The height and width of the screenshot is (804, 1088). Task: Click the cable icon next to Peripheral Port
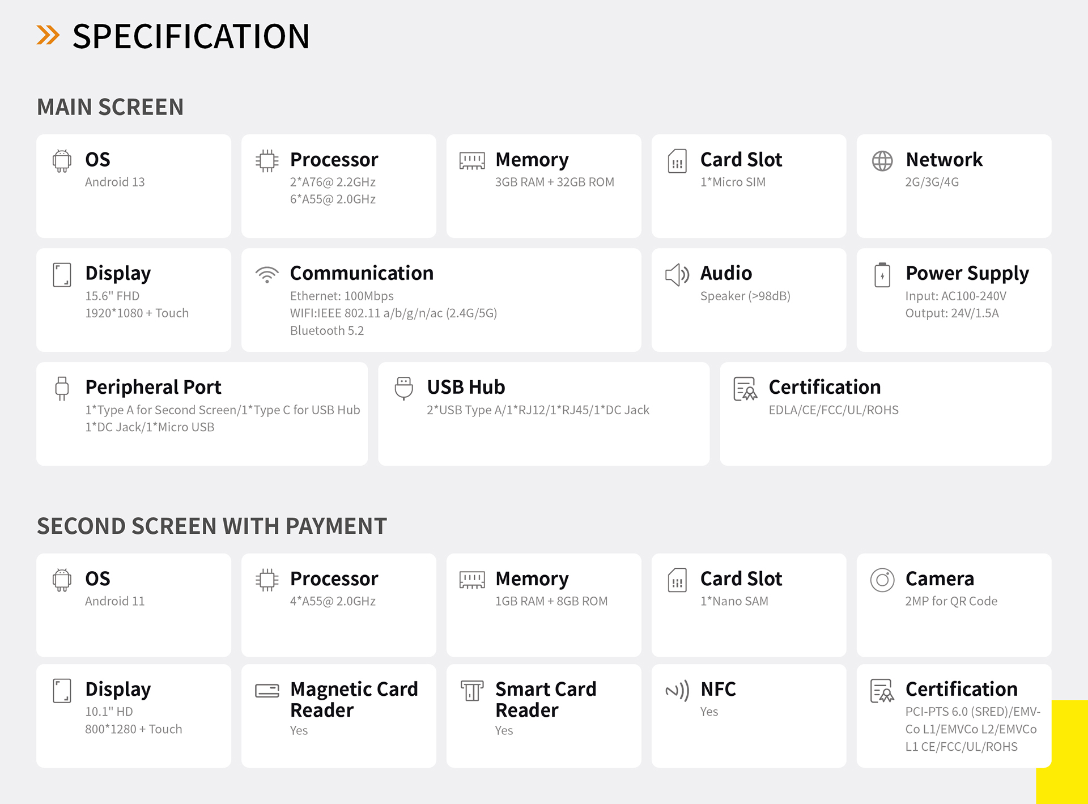pyautogui.click(x=62, y=389)
